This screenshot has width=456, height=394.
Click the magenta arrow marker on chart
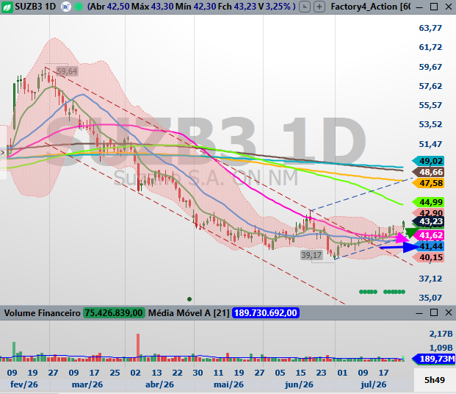point(403,238)
